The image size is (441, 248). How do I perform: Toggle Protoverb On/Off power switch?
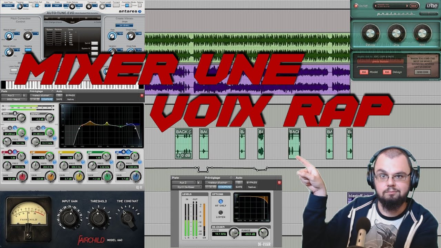[x=356, y=6]
